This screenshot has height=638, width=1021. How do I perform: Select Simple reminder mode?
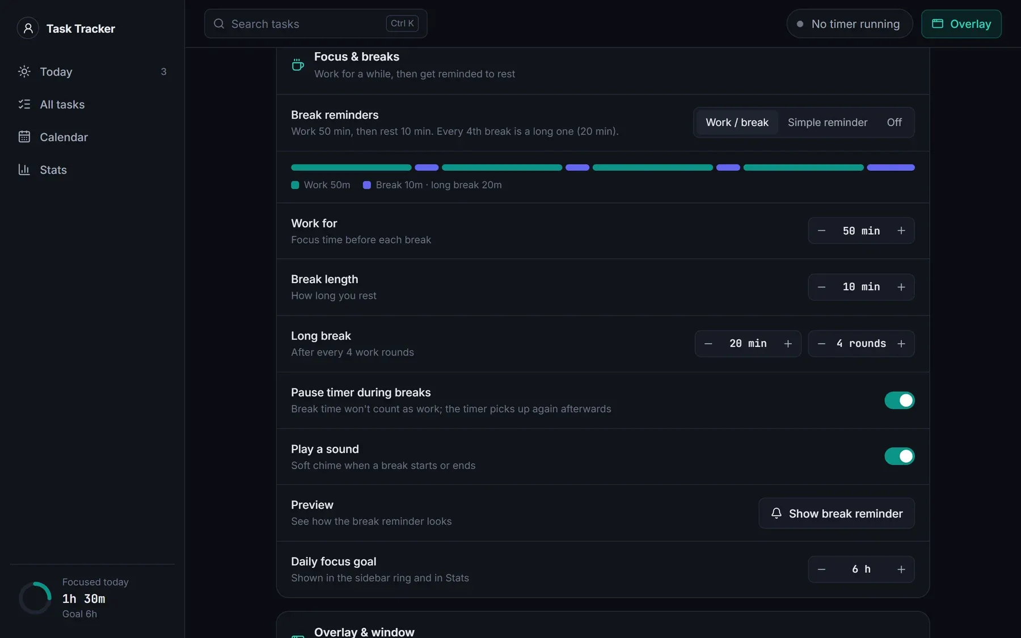tap(827, 122)
